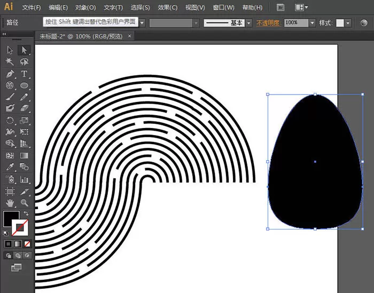The width and height of the screenshot is (374, 293).
Task: Select the Eyedropper tool
Action: [10, 167]
